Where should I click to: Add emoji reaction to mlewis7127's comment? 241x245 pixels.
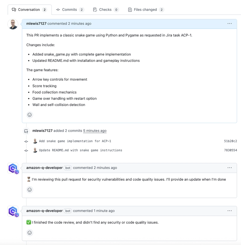pyautogui.click(x=30, y=115)
